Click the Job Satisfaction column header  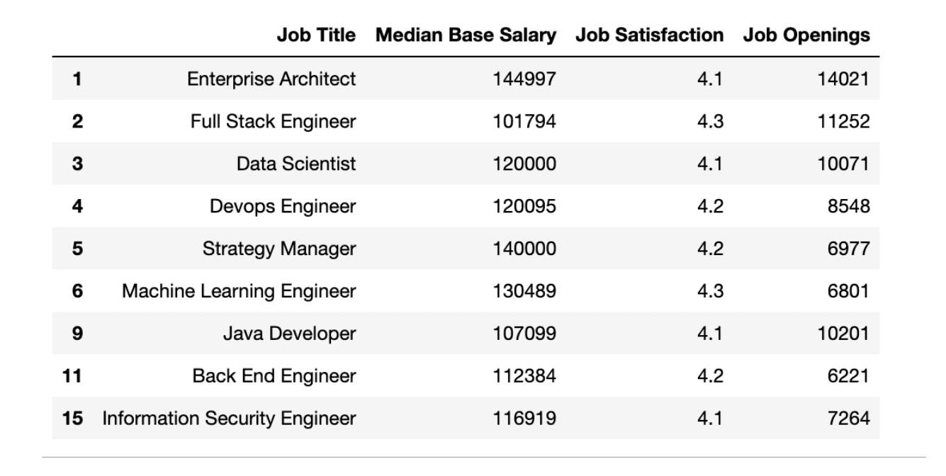click(x=649, y=35)
